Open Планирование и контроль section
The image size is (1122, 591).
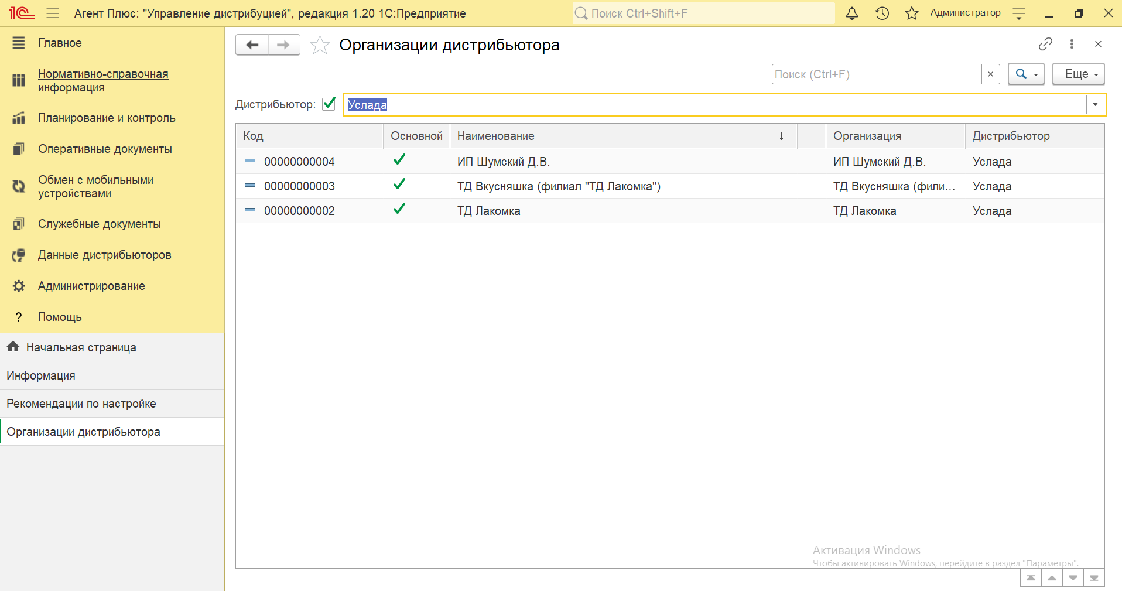[112, 118]
